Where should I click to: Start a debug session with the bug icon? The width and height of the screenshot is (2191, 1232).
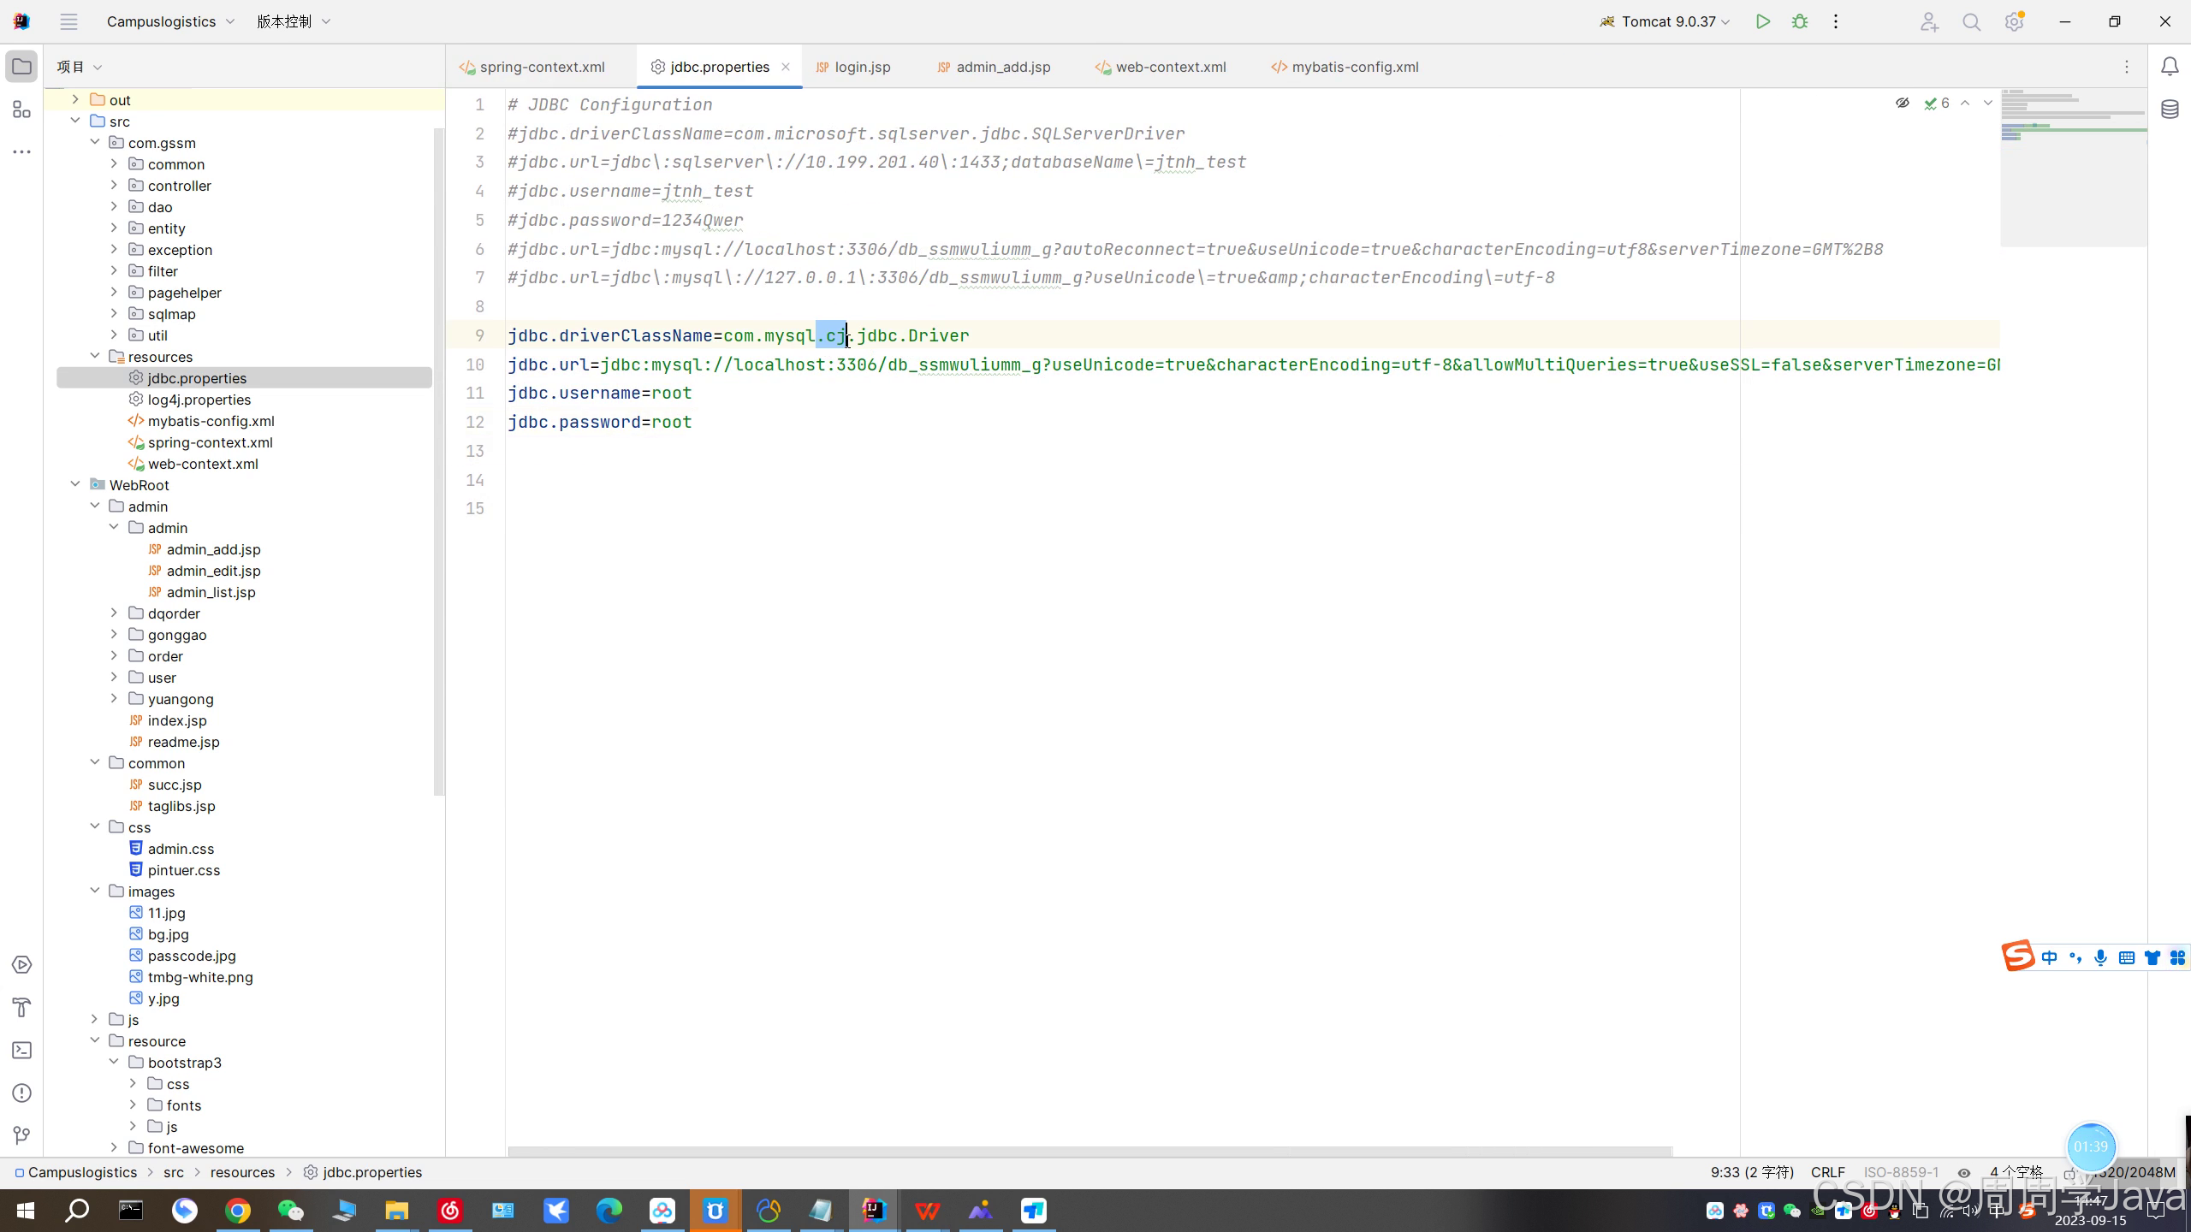[x=1800, y=22]
